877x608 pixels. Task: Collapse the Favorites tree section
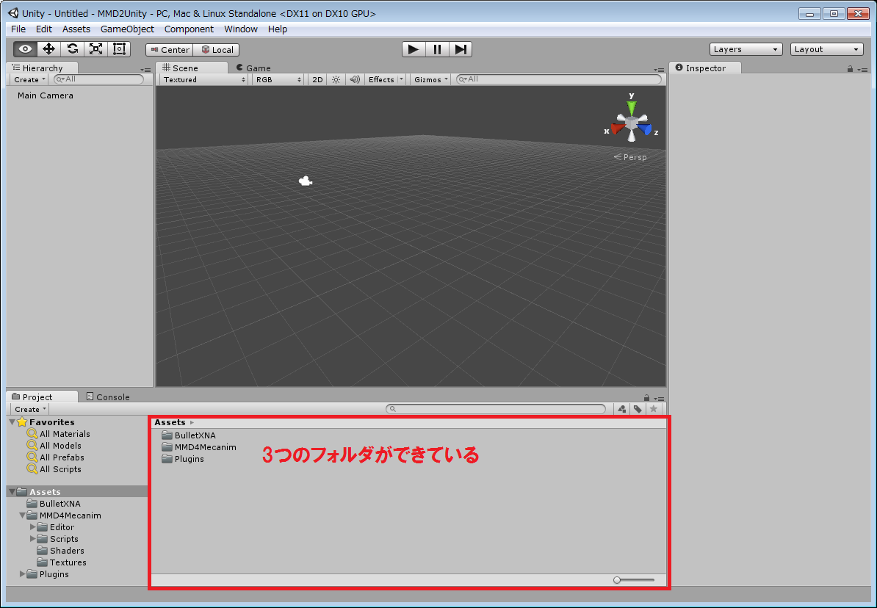[x=12, y=421]
